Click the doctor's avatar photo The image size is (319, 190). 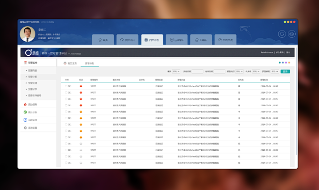[x=28, y=34]
